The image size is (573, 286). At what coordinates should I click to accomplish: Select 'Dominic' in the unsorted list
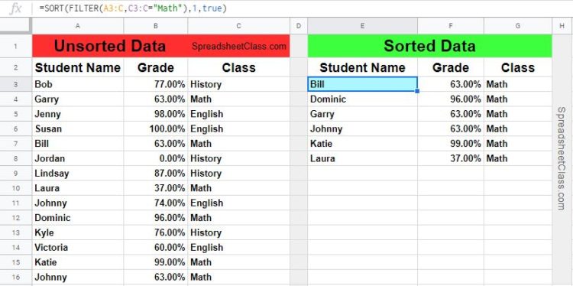(78, 218)
